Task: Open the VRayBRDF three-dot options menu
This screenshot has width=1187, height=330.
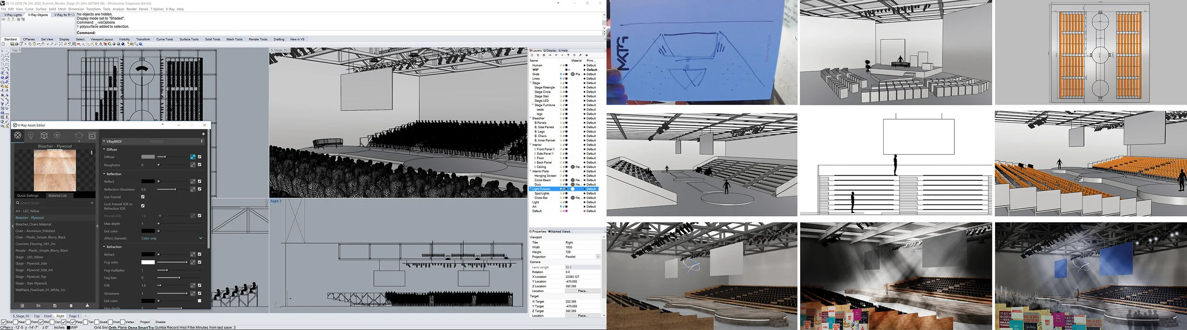Action: click(x=202, y=141)
